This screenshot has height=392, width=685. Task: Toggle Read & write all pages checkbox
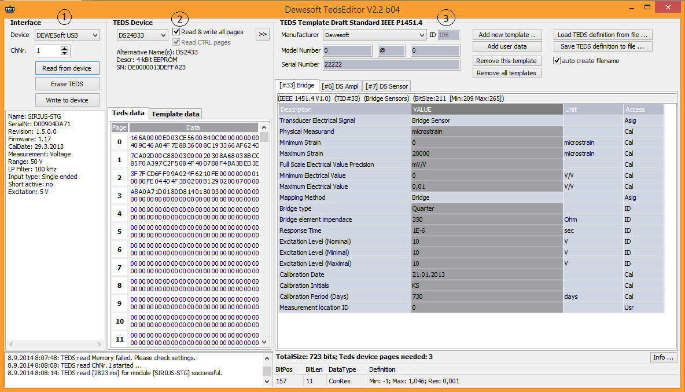coord(176,32)
